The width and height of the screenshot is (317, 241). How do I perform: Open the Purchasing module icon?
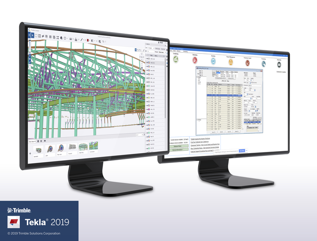coord(264,64)
